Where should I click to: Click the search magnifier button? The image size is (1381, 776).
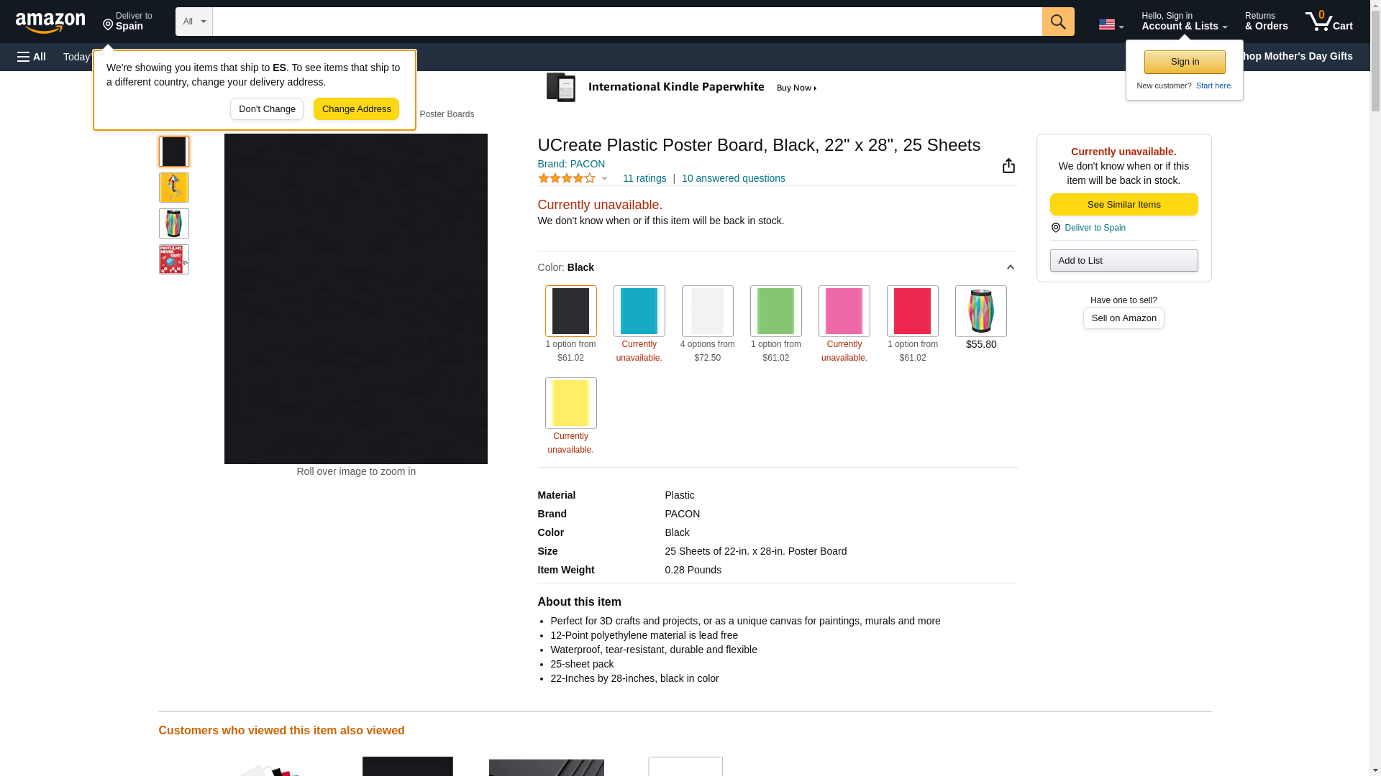pyautogui.click(x=1057, y=22)
